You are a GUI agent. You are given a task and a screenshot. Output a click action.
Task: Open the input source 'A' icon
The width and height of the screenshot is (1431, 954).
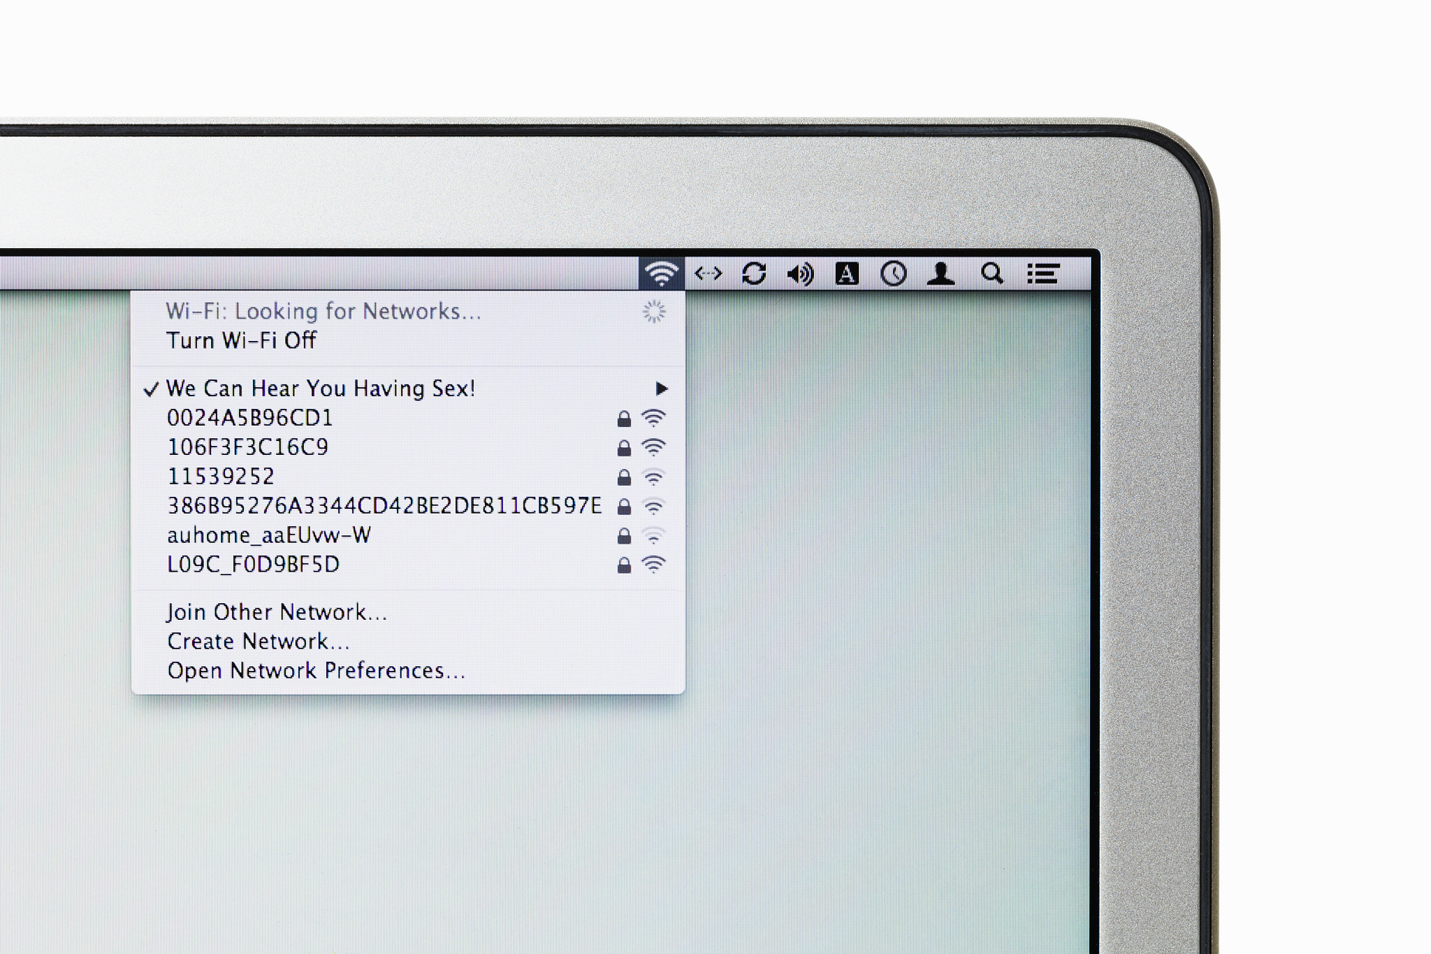click(x=847, y=274)
